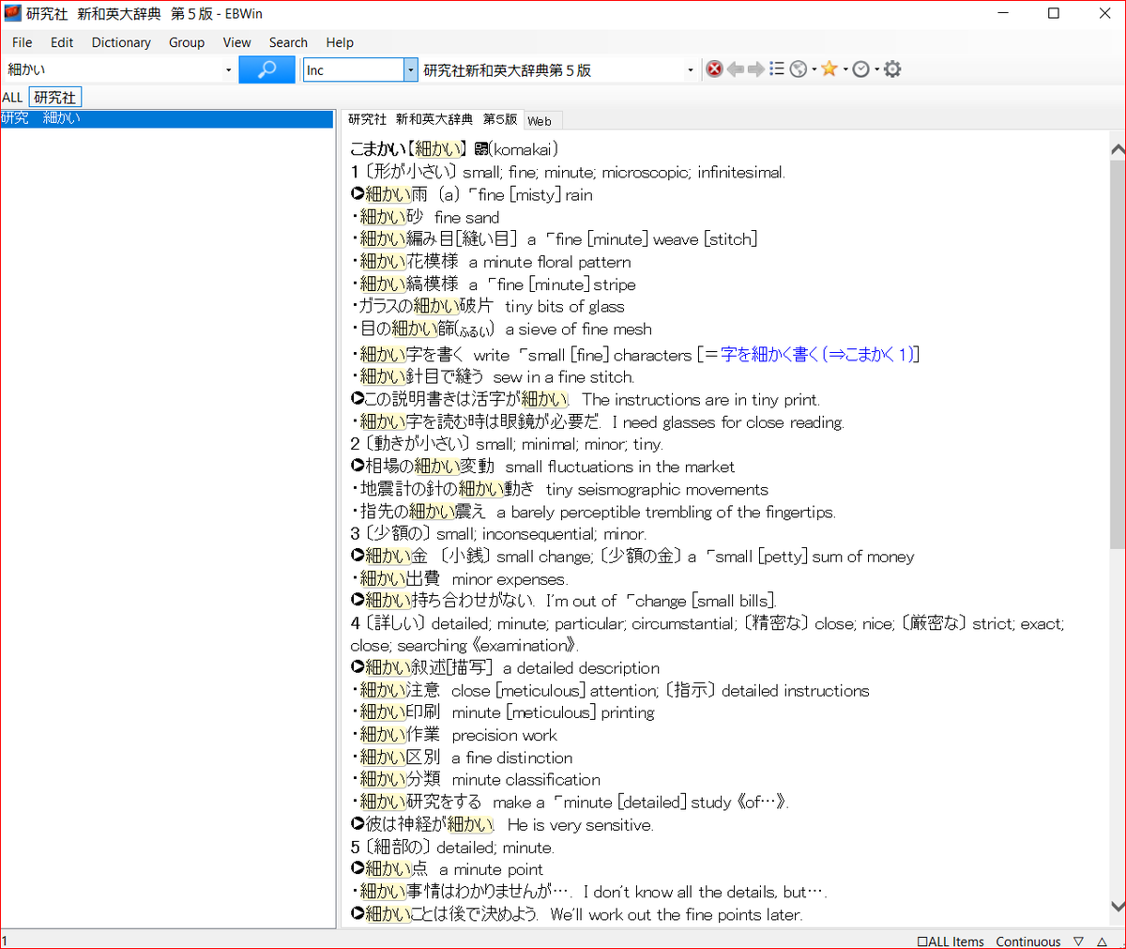
Task: Click the text 'minor expenses.'
Action: click(x=510, y=580)
